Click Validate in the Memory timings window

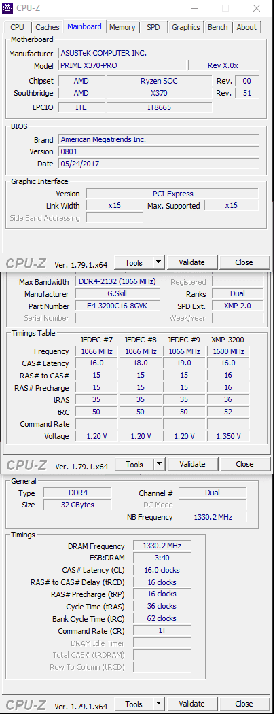click(191, 704)
